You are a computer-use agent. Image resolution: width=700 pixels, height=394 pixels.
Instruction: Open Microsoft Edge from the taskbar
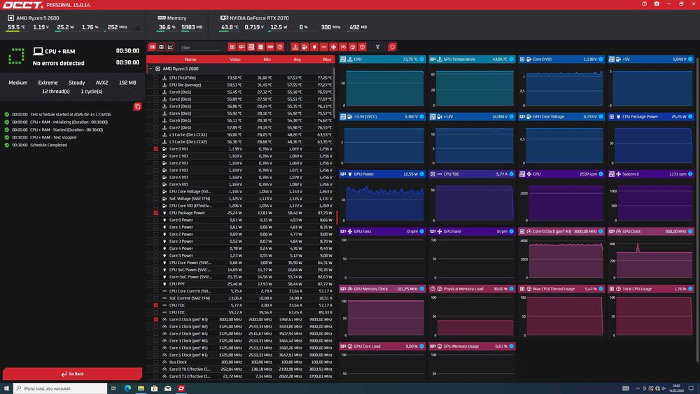point(127,388)
